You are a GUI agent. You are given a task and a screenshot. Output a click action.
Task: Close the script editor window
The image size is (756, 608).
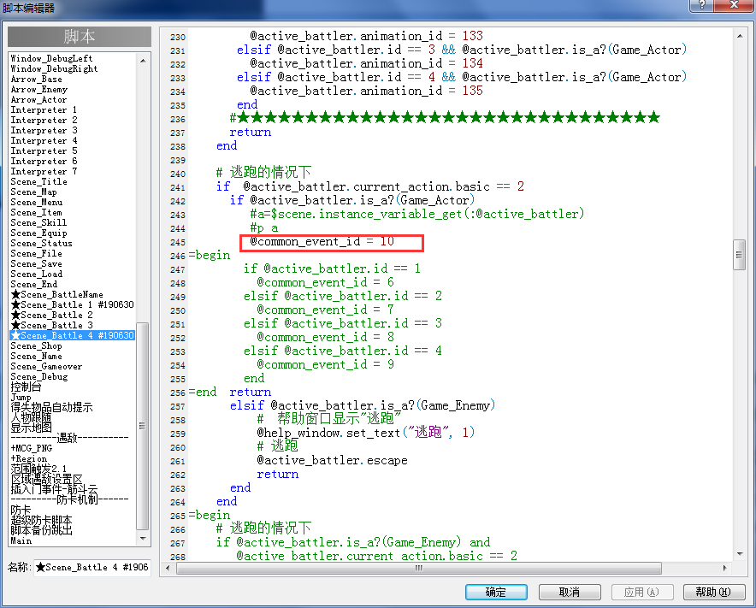point(734,5)
